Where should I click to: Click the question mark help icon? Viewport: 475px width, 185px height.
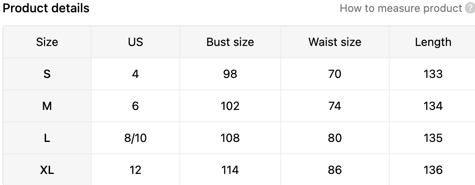coord(470,8)
